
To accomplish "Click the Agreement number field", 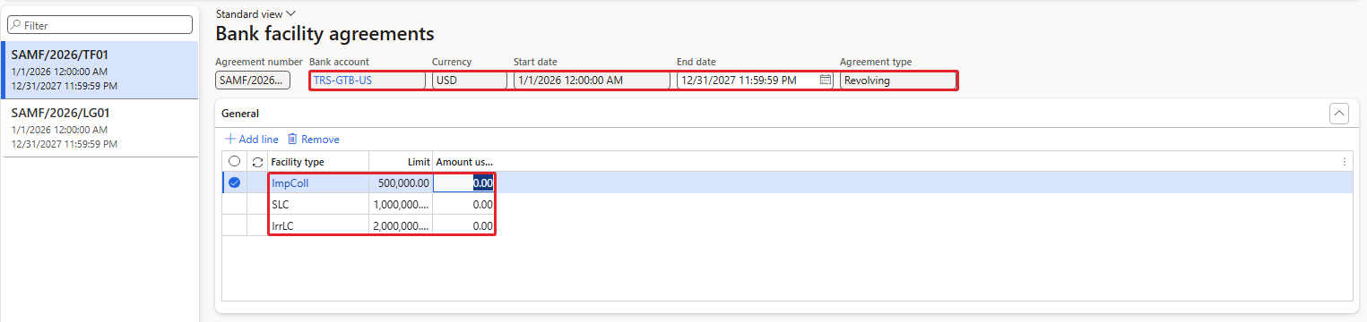I will coord(253,80).
